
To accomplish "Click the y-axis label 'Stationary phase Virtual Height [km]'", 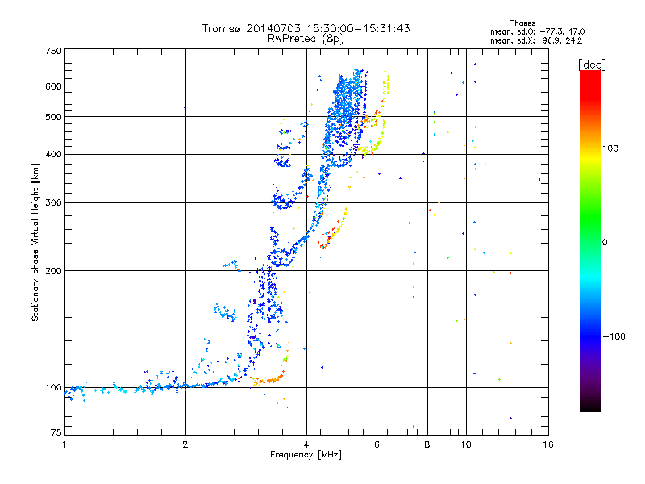I will click(x=35, y=243).
